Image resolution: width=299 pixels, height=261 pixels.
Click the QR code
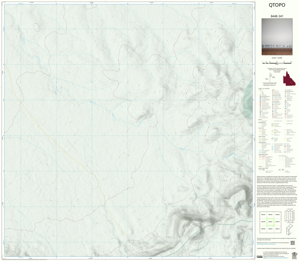pyautogui.click(x=292, y=243)
